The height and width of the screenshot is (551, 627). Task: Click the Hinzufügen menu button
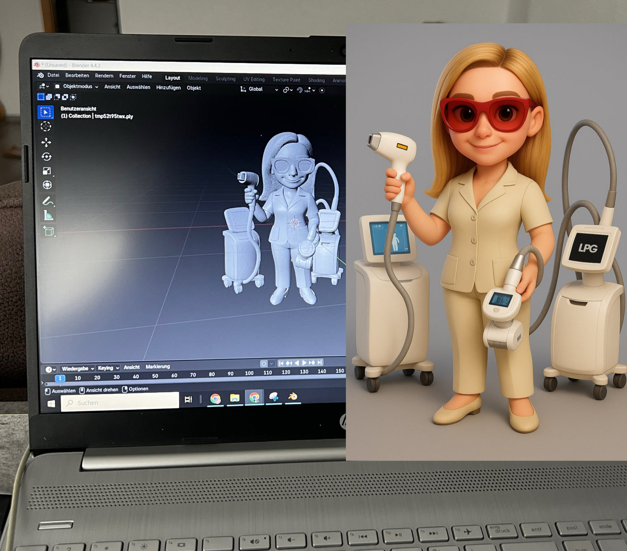coord(168,87)
